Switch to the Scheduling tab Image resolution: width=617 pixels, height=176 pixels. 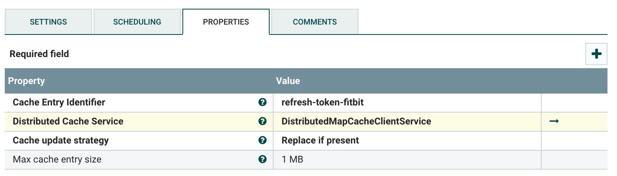tap(137, 22)
